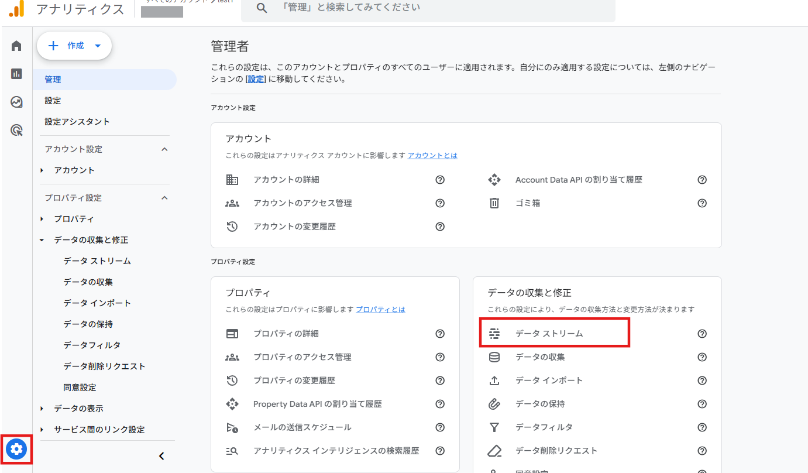
Task: Click the blue Admin gear icon
Action: click(x=16, y=449)
